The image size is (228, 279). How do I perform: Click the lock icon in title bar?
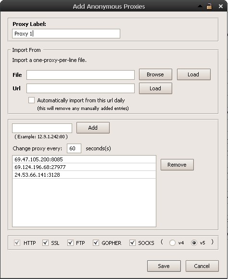[x=209, y=6]
